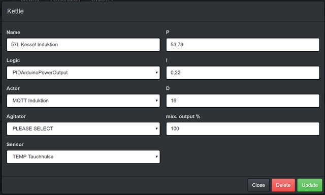325x195 pixels.
Task: Click the D value field 16
Action: (243, 101)
